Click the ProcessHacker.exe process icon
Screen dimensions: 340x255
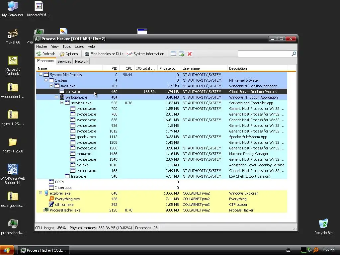coord(46,210)
